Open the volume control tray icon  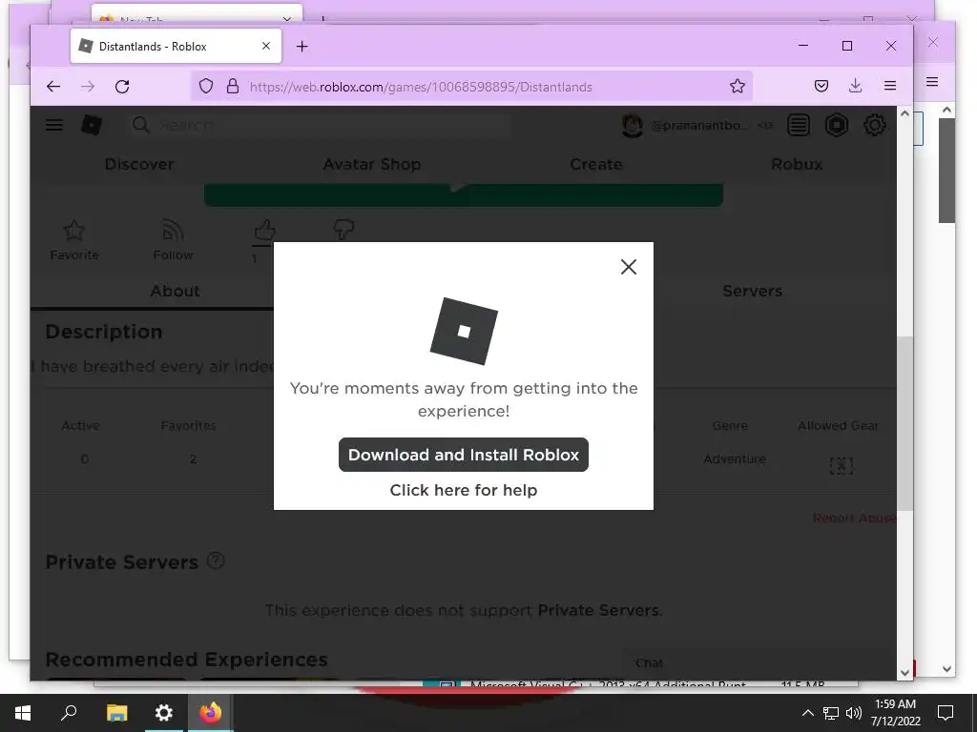point(854,713)
